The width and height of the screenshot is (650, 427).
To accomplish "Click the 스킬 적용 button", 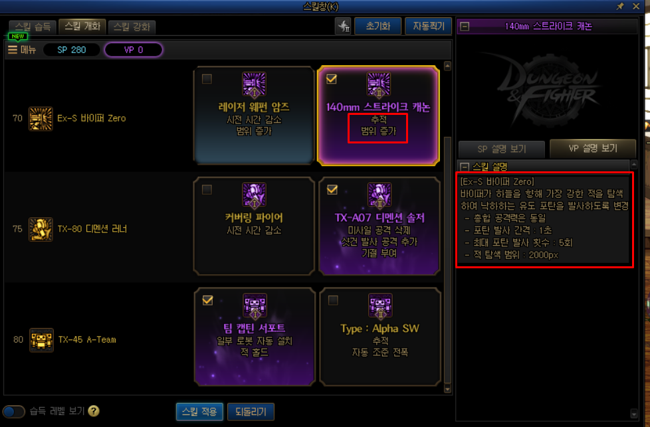I will pos(199,411).
